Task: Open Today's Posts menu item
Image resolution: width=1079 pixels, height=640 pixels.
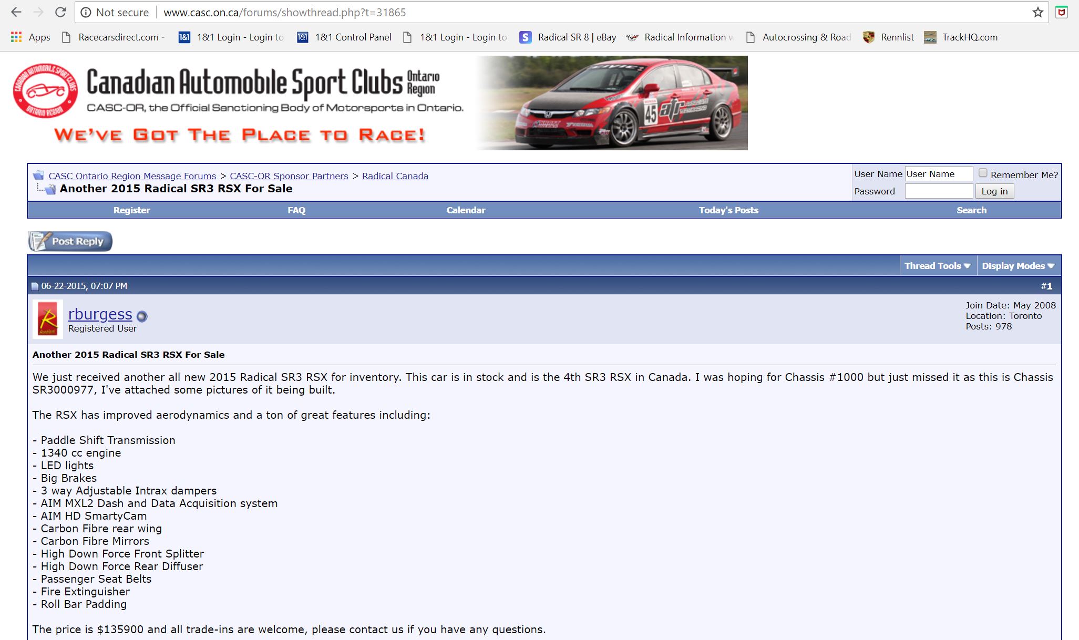Action: click(728, 210)
